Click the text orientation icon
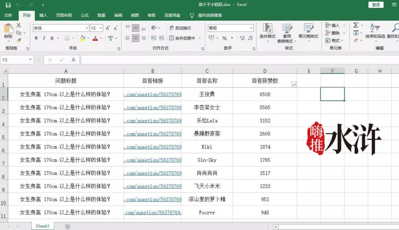399x230 pixels. click(154, 28)
